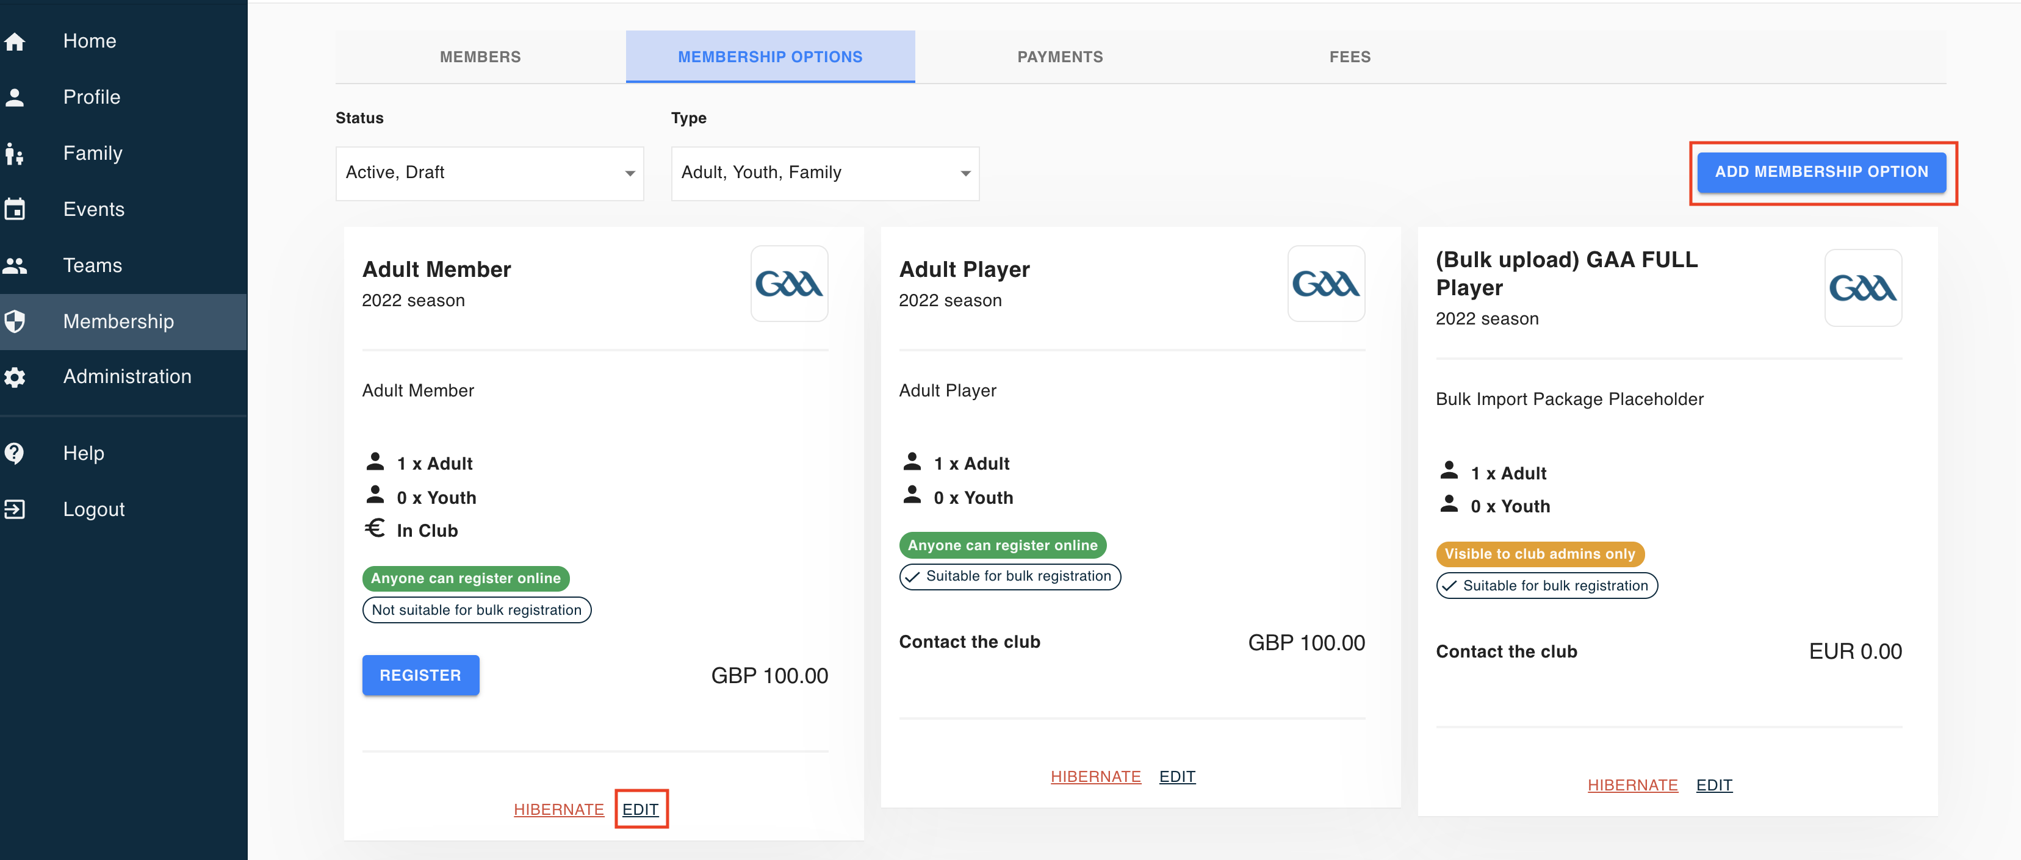The height and width of the screenshot is (860, 2021).
Task: Click the GAA logo on Bulk upload card
Action: tap(1862, 288)
